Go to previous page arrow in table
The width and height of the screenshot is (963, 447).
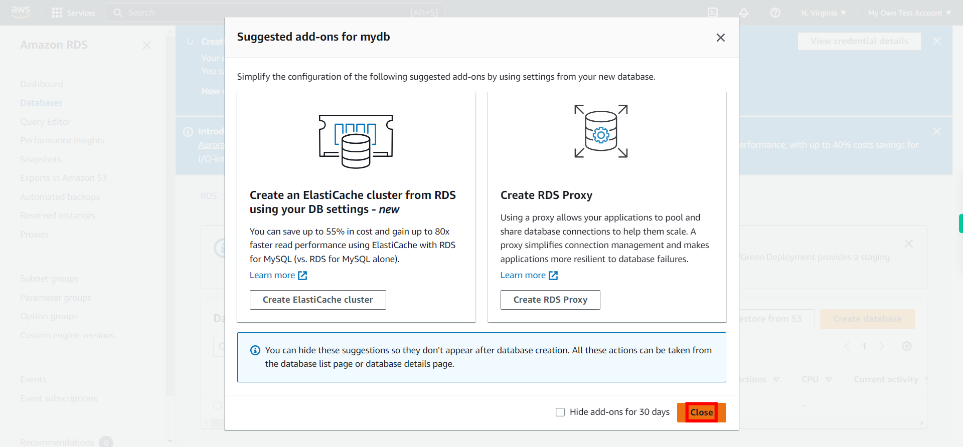coord(847,346)
